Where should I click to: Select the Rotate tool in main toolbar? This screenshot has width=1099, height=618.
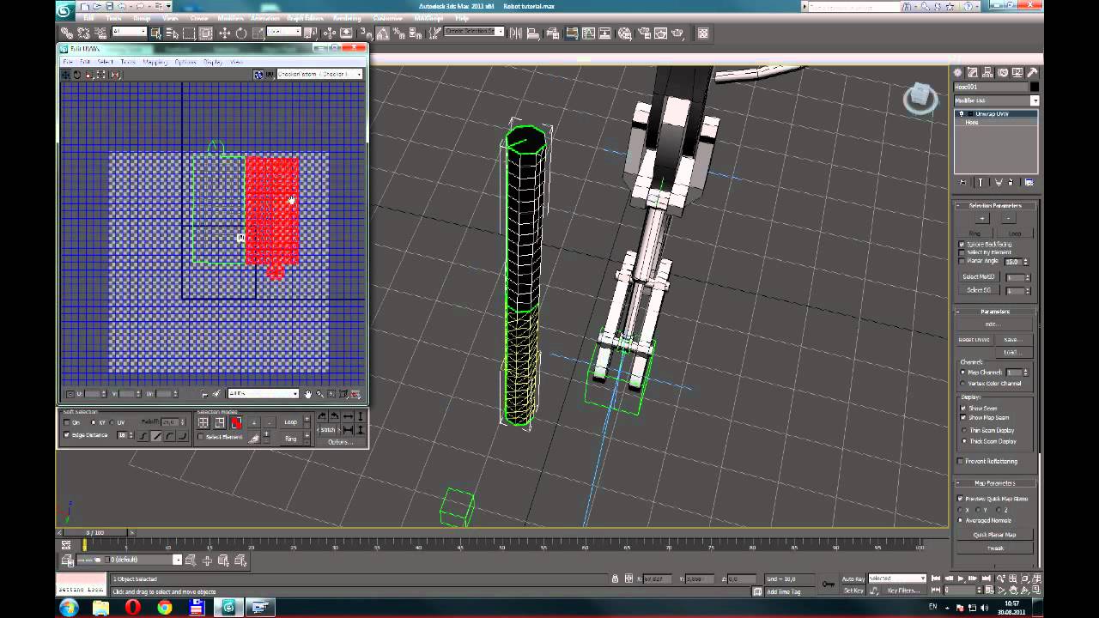(x=241, y=33)
